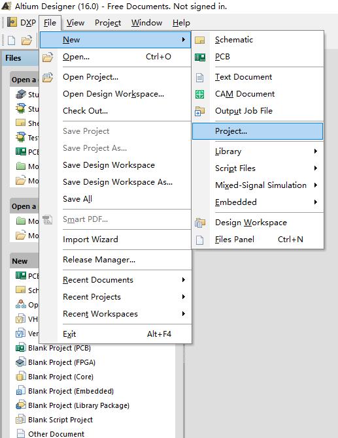Screen dimensions: 338x438
Task: Click the Blank Project (Core) icon
Action: pos(21,376)
